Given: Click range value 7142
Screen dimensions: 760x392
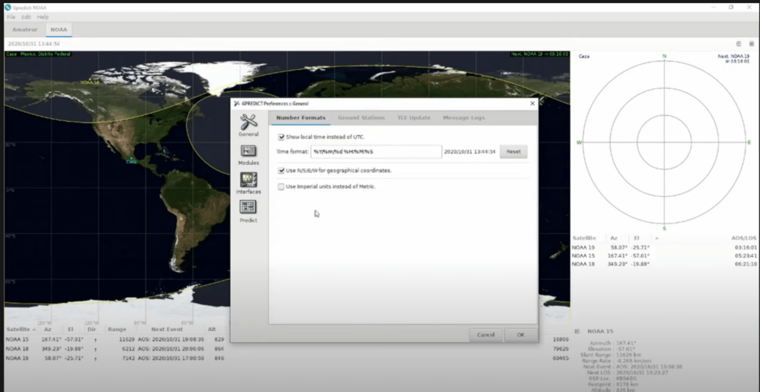Looking at the screenshot, I should point(128,358).
